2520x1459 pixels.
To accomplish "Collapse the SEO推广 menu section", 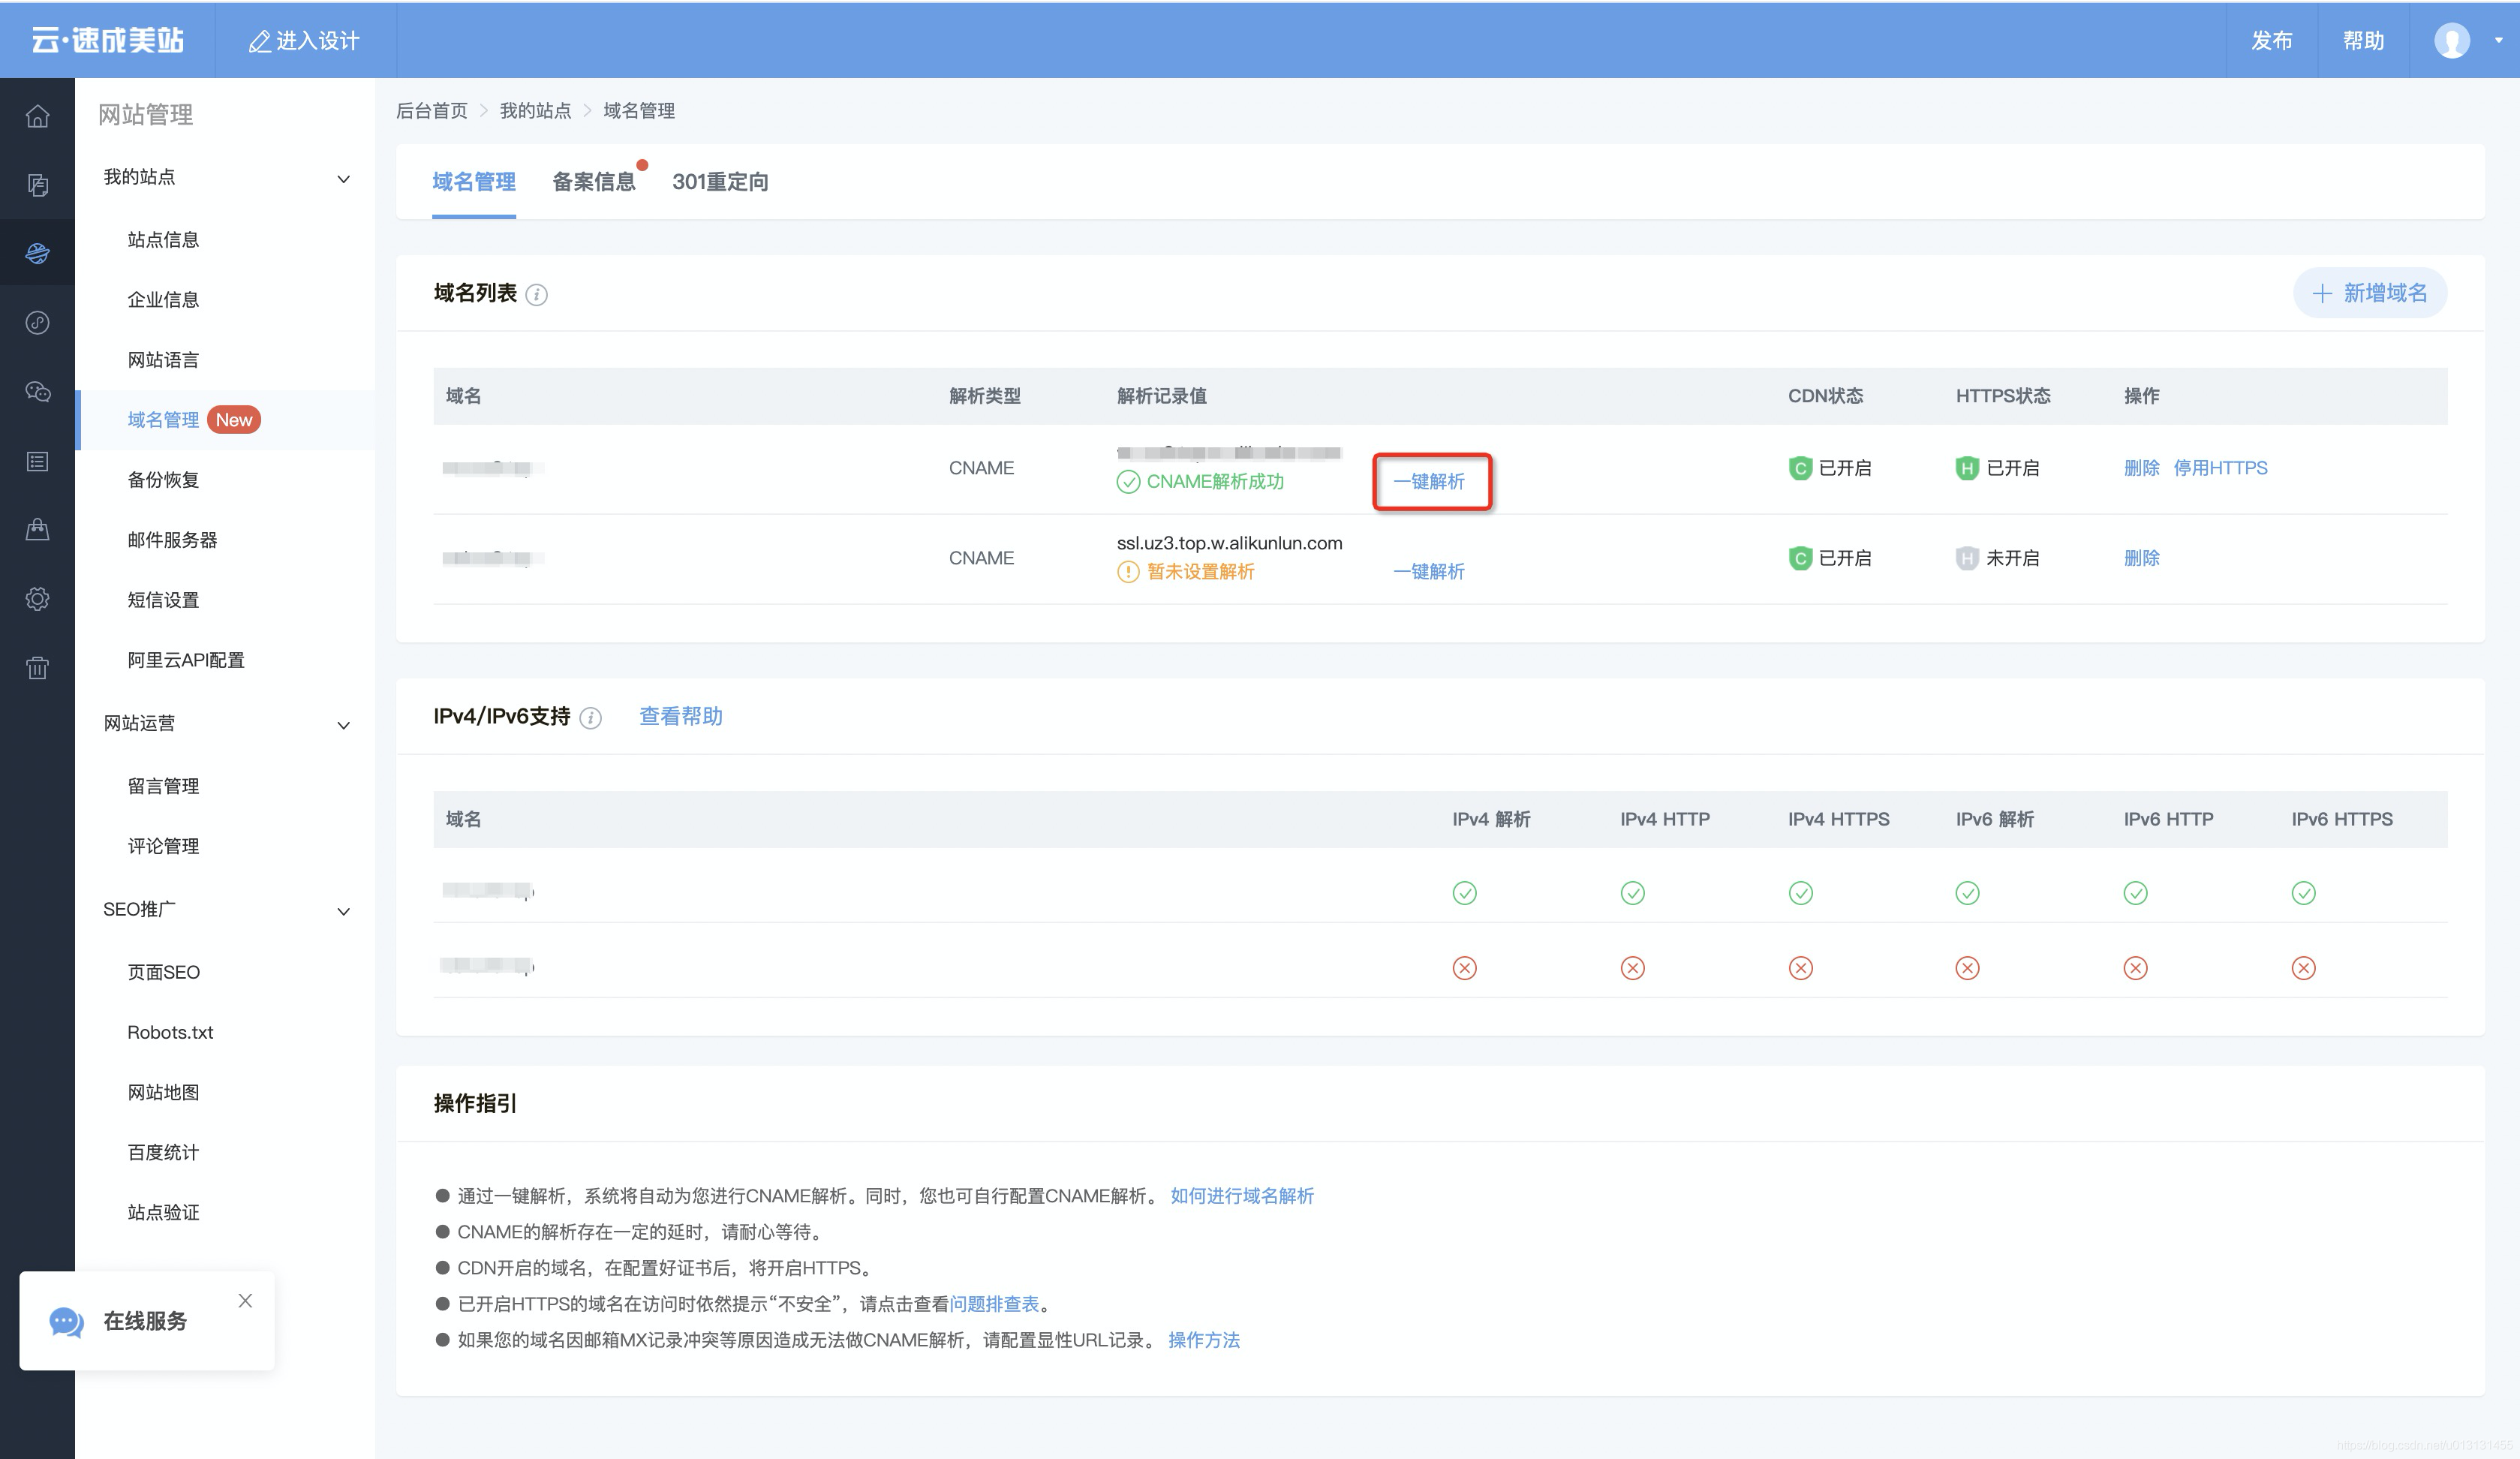I will pyautogui.click(x=343, y=911).
